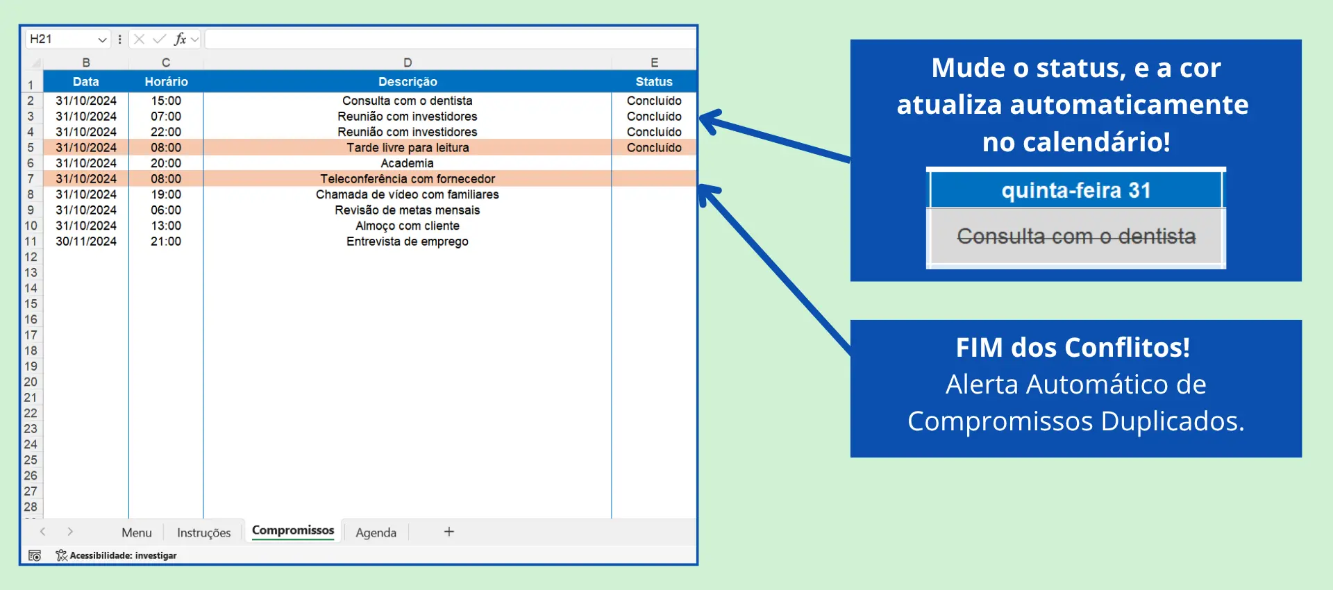Go to the Instruções sheet tab
Image resolution: width=1333 pixels, height=590 pixels.
click(203, 532)
